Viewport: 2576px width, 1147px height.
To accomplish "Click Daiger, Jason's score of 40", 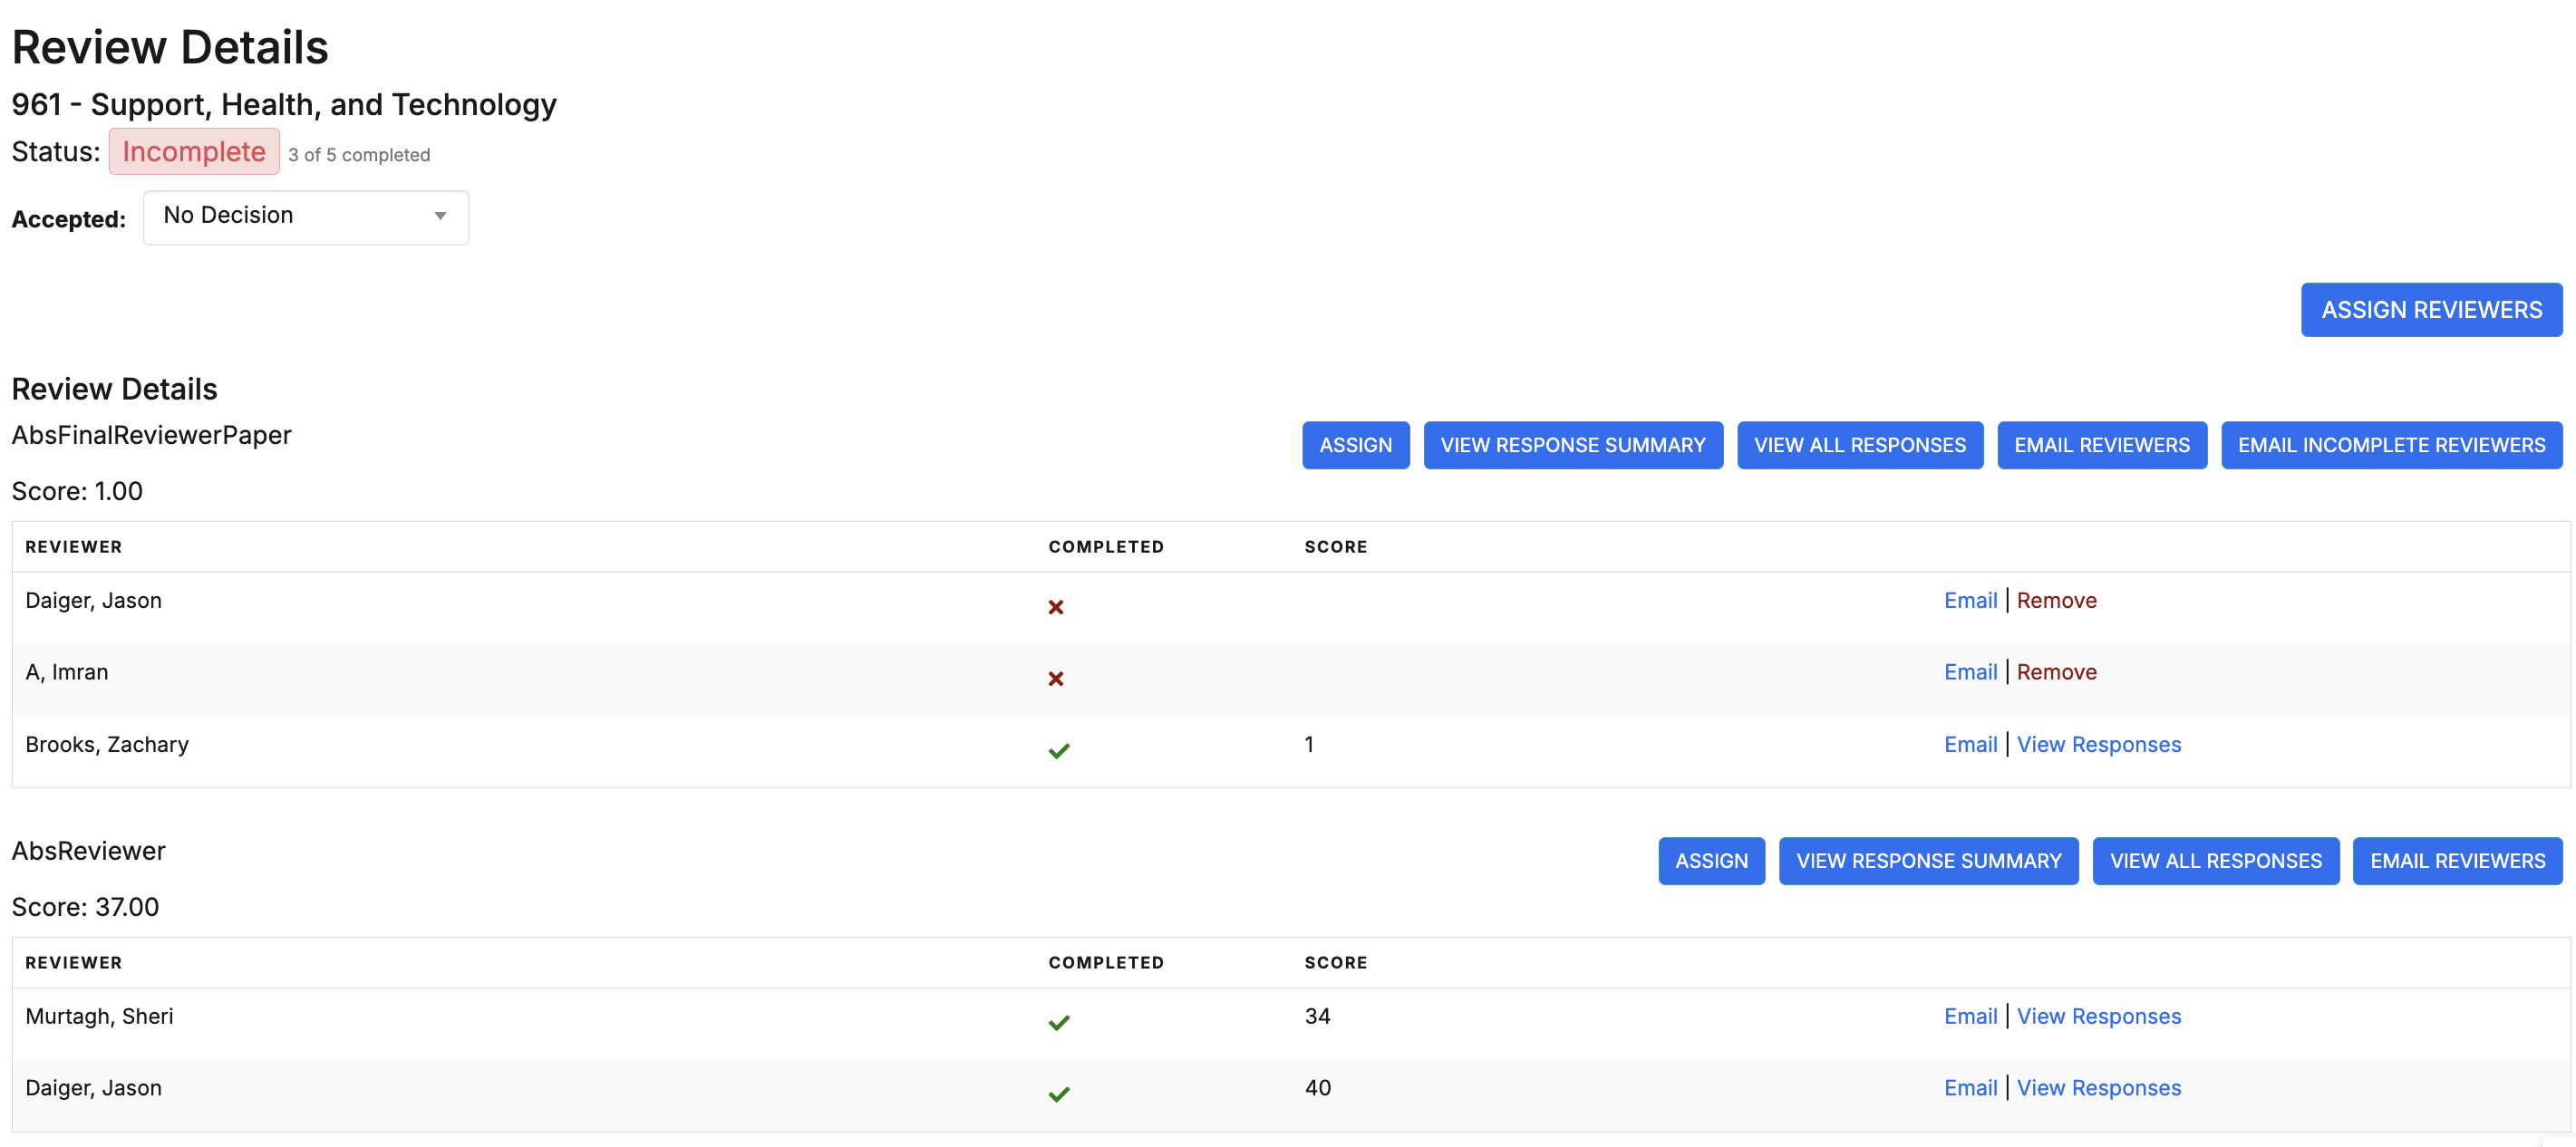I will coord(1317,1088).
